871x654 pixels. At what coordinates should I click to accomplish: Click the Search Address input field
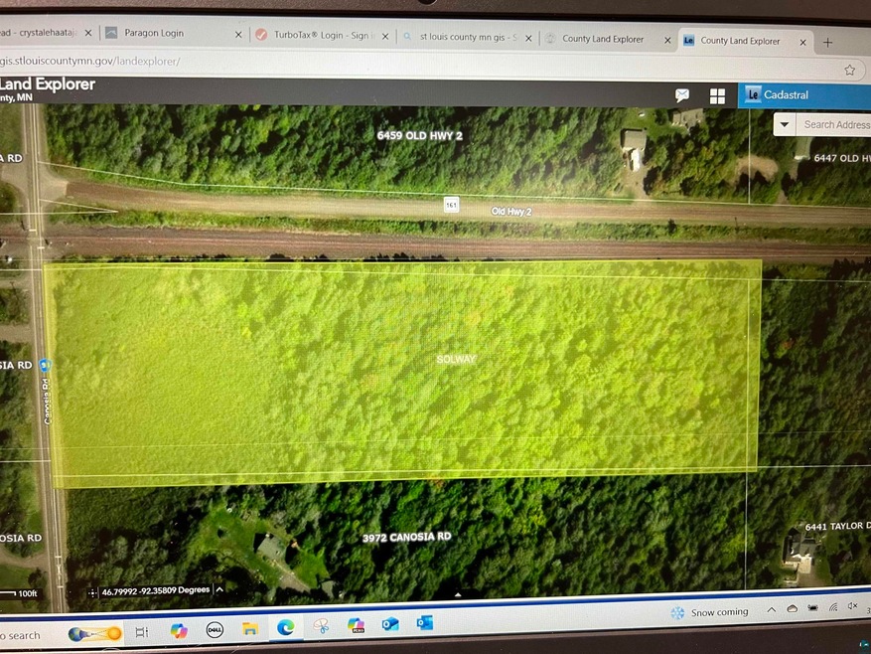(836, 124)
